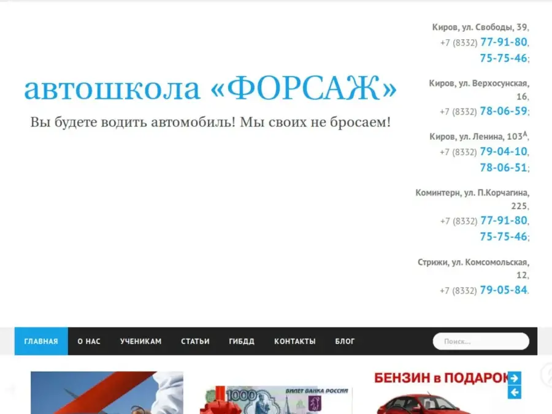Click phone number 78-06-51

tap(504, 167)
